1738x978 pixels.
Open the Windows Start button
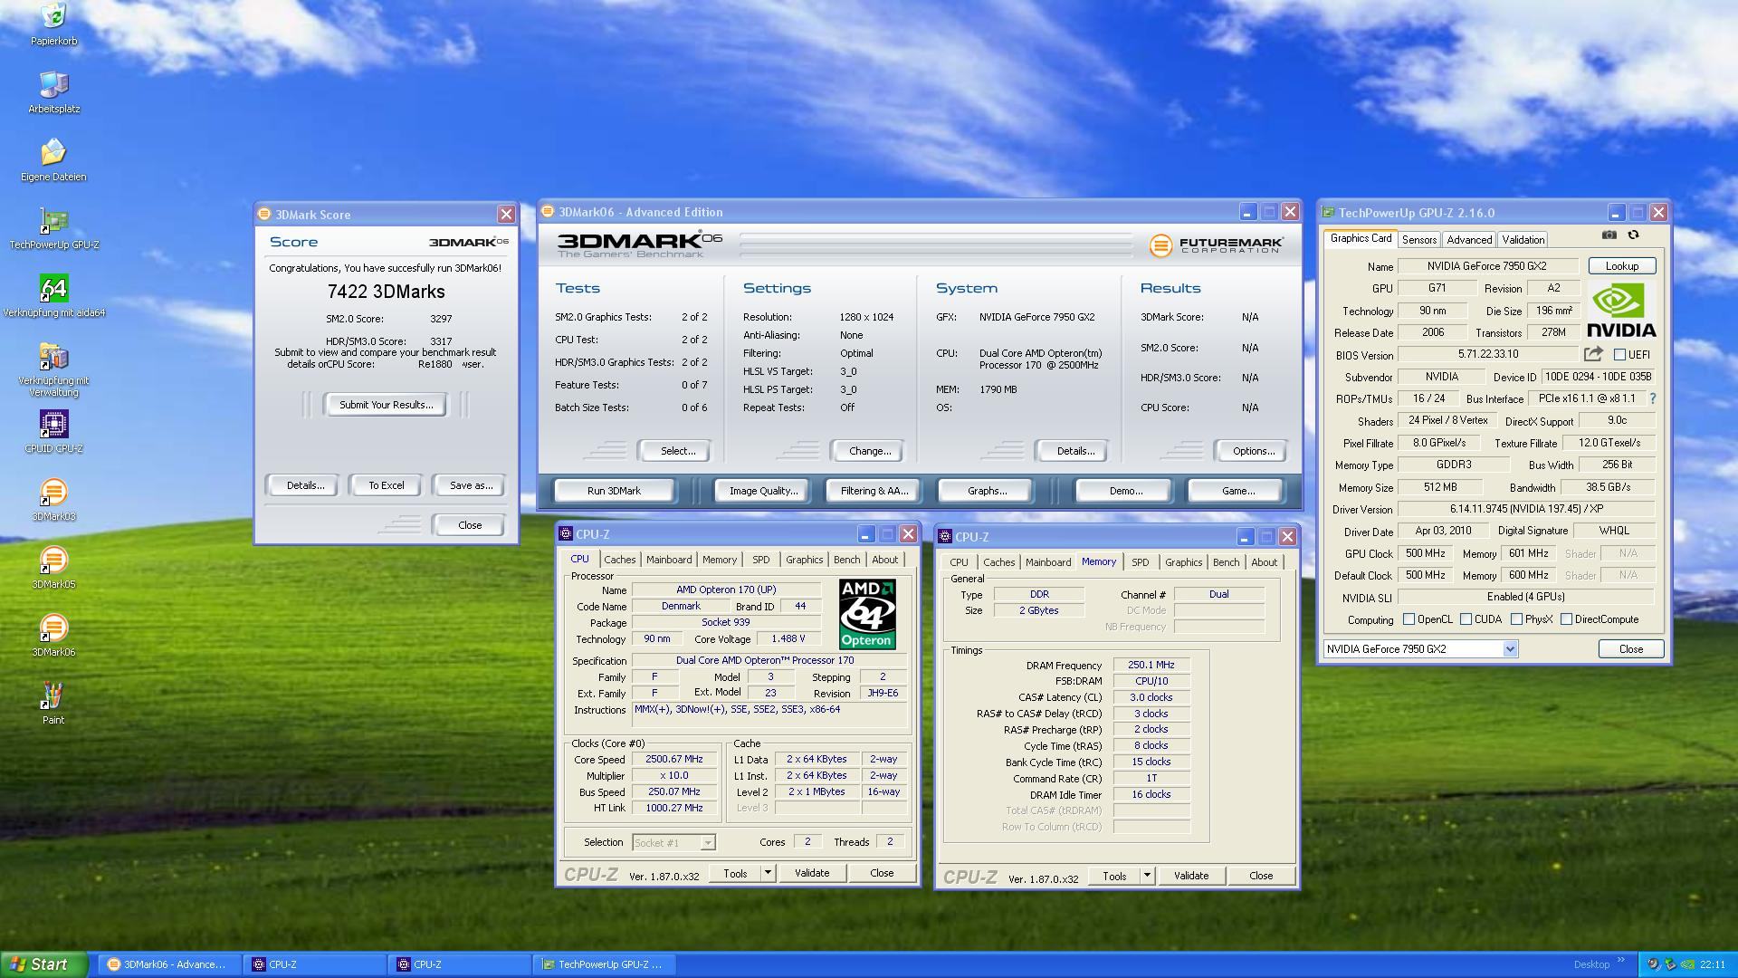click(x=43, y=964)
